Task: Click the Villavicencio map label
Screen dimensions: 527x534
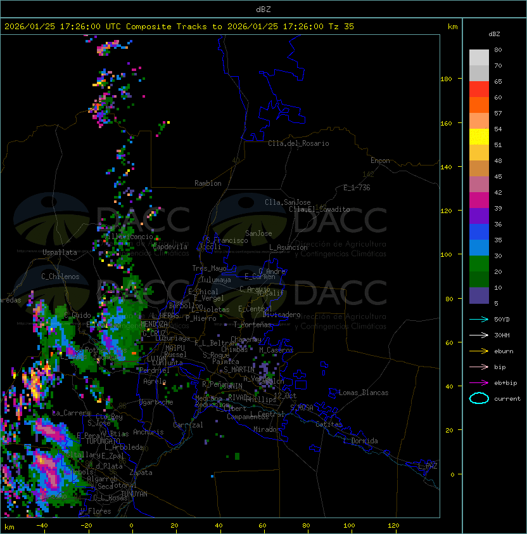Action: [128, 237]
